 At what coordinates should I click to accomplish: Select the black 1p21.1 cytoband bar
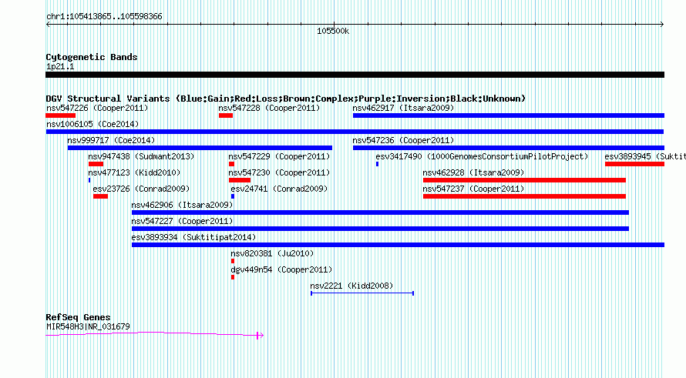pos(355,75)
